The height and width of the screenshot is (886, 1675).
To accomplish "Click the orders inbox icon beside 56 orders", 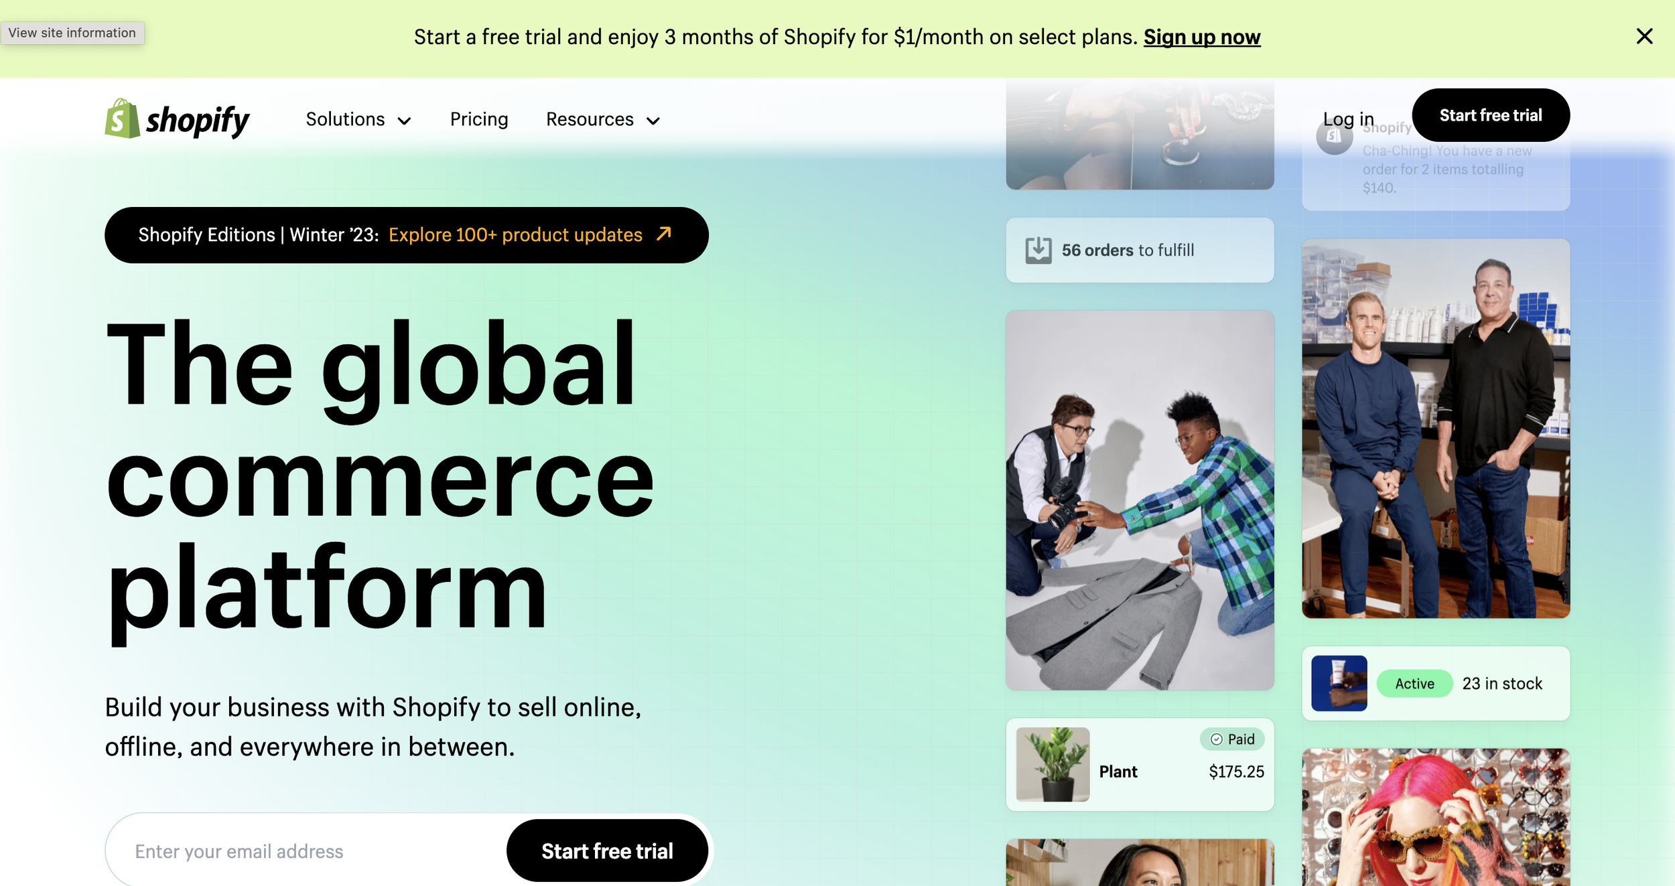I will point(1038,250).
